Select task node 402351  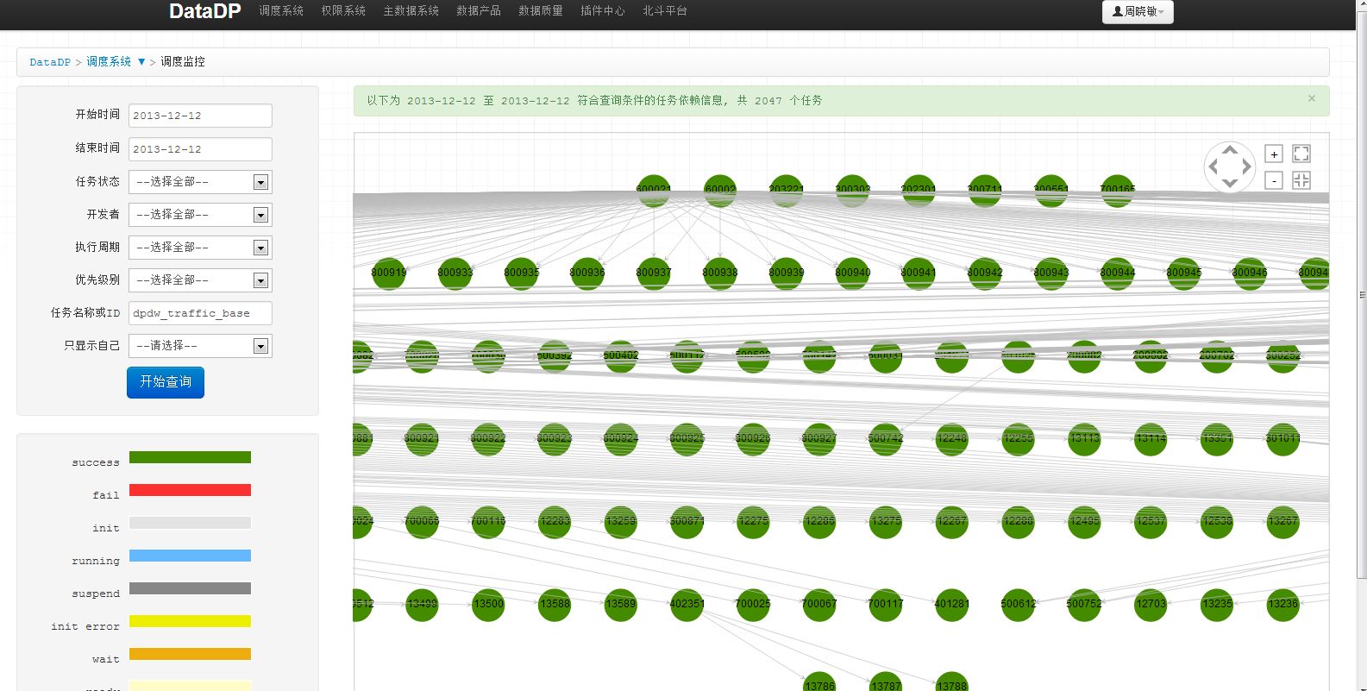(687, 604)
